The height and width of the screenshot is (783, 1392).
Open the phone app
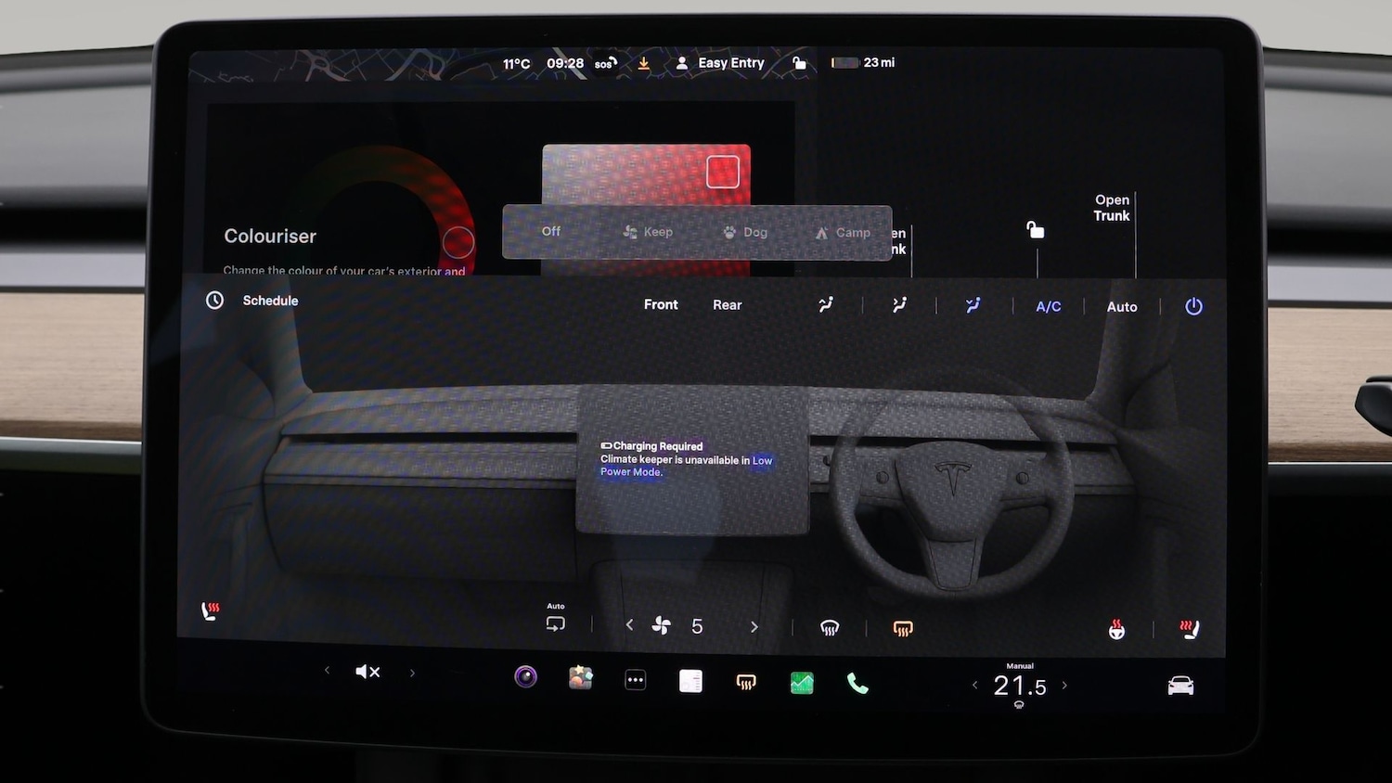pos(857,685)
